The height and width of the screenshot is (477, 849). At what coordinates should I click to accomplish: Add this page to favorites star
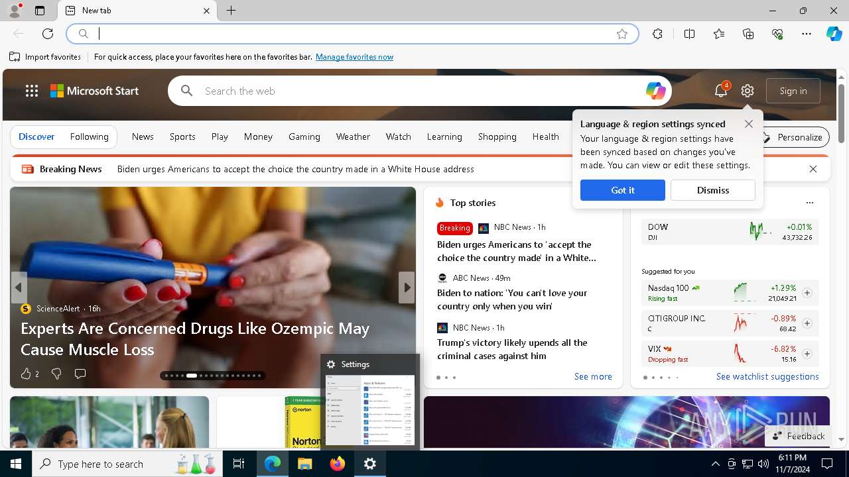[x=622, y=34]
